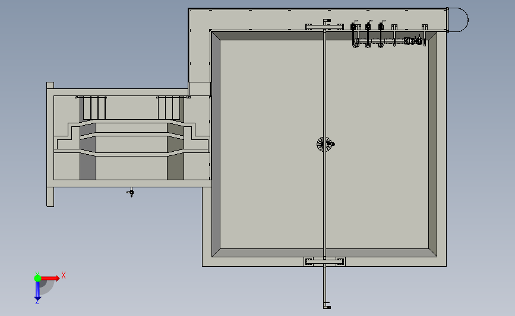Click the blue Z axis arrow of triad
The image size is (515, 316).
coord(37,292)
